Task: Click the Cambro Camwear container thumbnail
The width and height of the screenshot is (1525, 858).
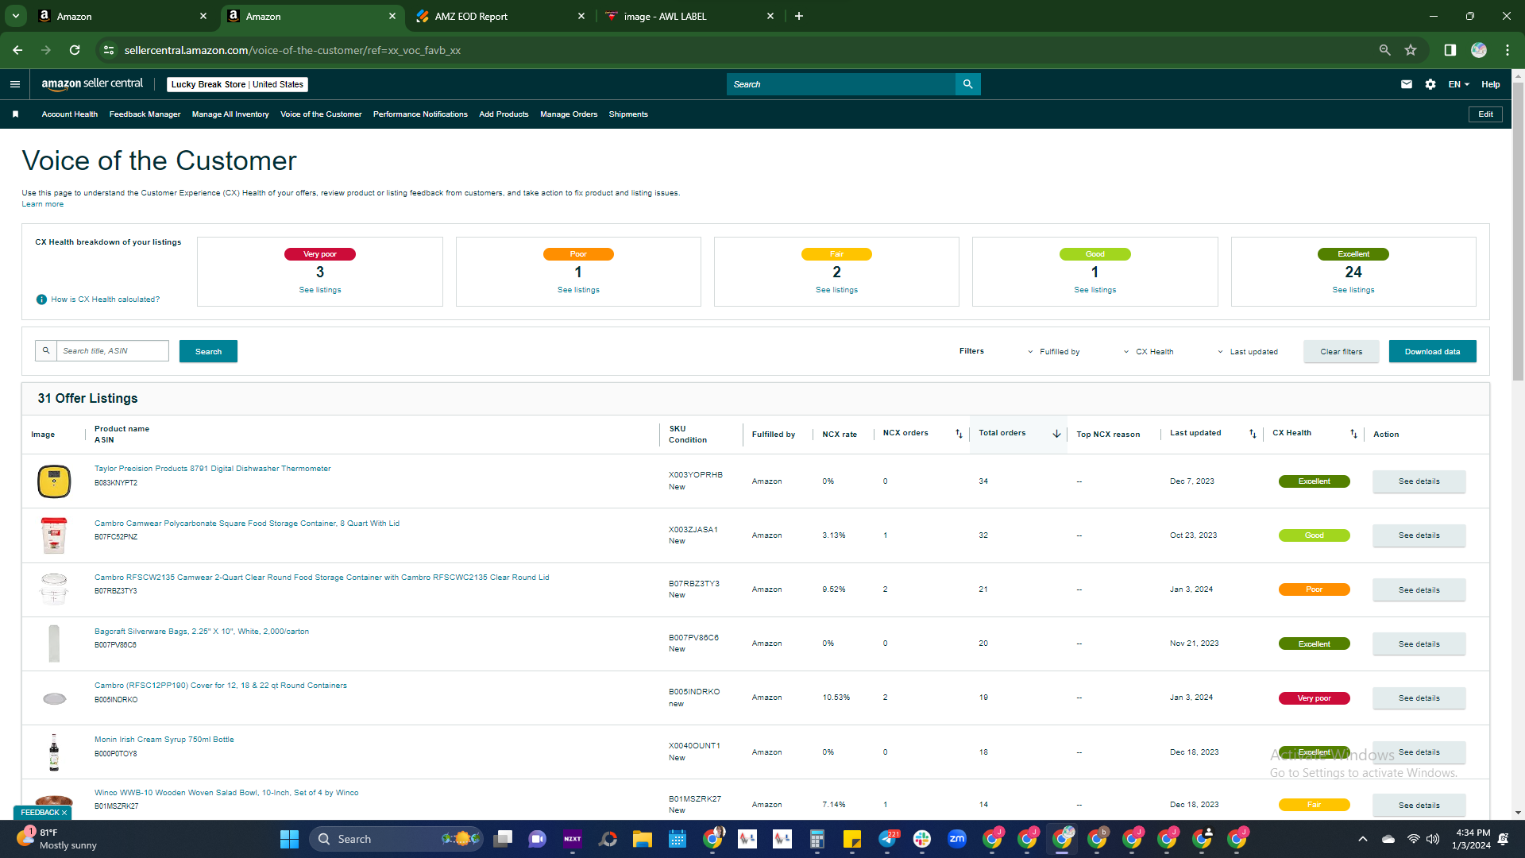Action: [54, 535]
